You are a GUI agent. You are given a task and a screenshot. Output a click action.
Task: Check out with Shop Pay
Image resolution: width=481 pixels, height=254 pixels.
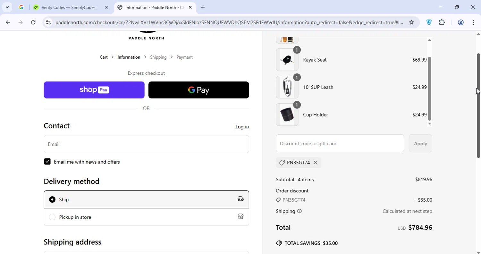click(x=94, y=90)
